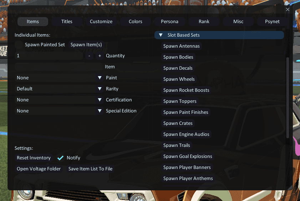
Task: Click the Quantity value field
Action: click(49, 56)
